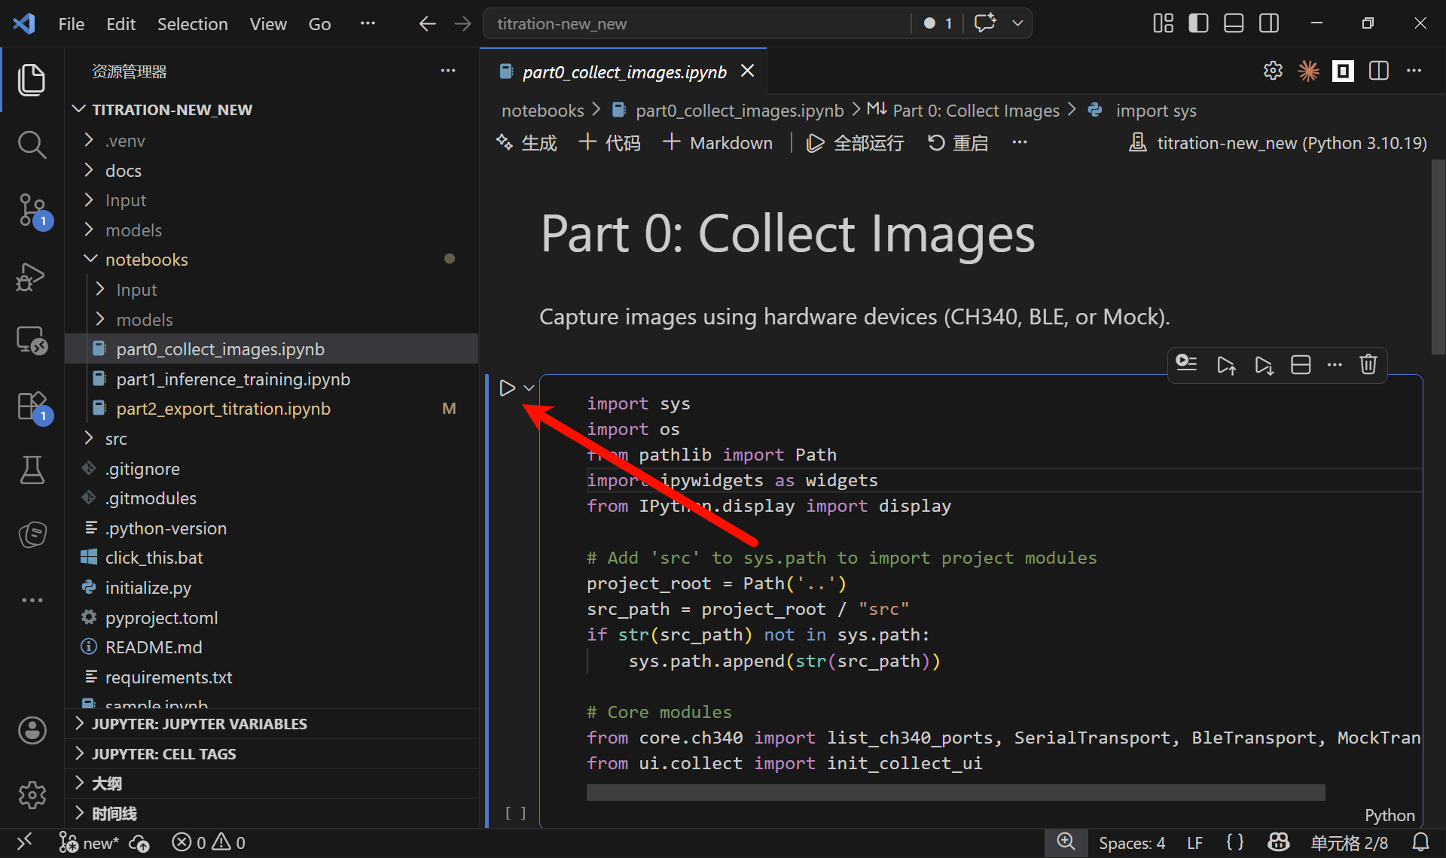Open part2_export_titration.ipynb file
The image size is (1446, 858).
[271, 409]
